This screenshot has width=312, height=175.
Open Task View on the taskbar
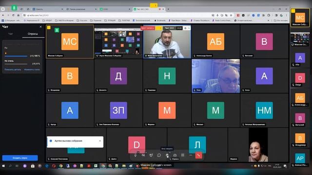(x=17, y=166)
